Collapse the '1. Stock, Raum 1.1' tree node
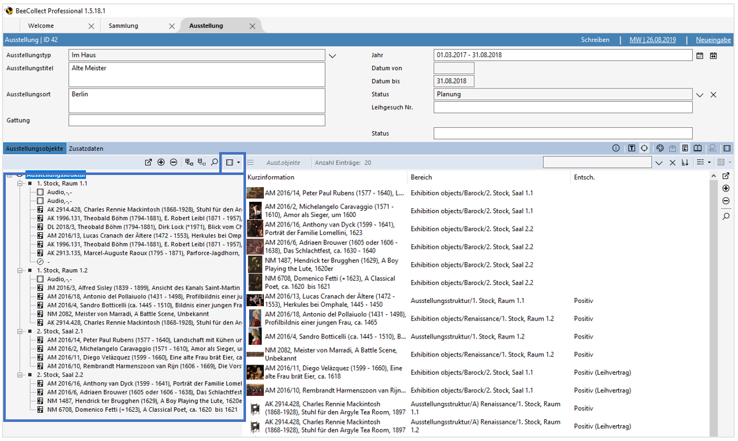This screenshot has width=738, height=441. pyautogui.click(x=20, y=183)
